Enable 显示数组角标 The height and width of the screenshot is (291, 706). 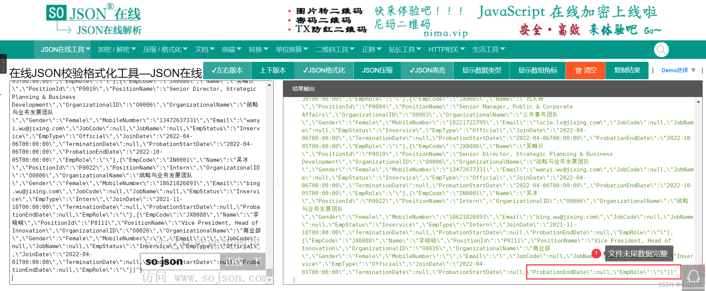pyautogui.click(x=538, y=70)
